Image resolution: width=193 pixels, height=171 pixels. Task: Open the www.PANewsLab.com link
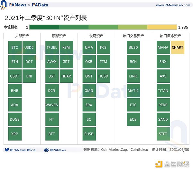[x=172, y=5]
